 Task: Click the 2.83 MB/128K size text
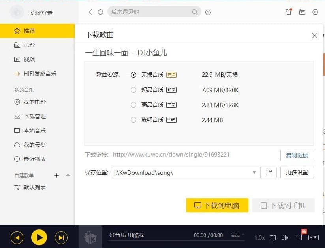(220, 105)
